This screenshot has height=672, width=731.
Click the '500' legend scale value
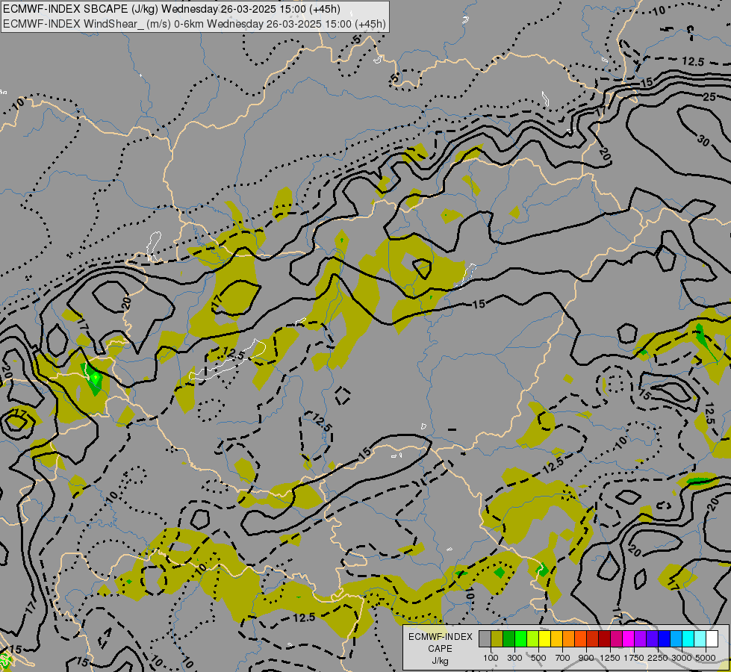538,658
